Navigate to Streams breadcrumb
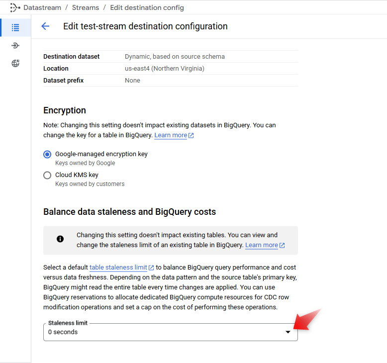 click(86, 7)
